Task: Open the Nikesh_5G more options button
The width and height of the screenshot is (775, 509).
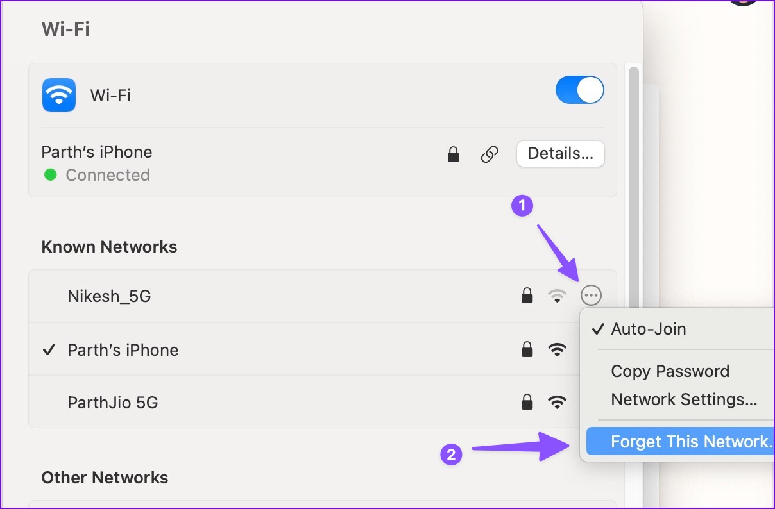Action: point(591,296)
